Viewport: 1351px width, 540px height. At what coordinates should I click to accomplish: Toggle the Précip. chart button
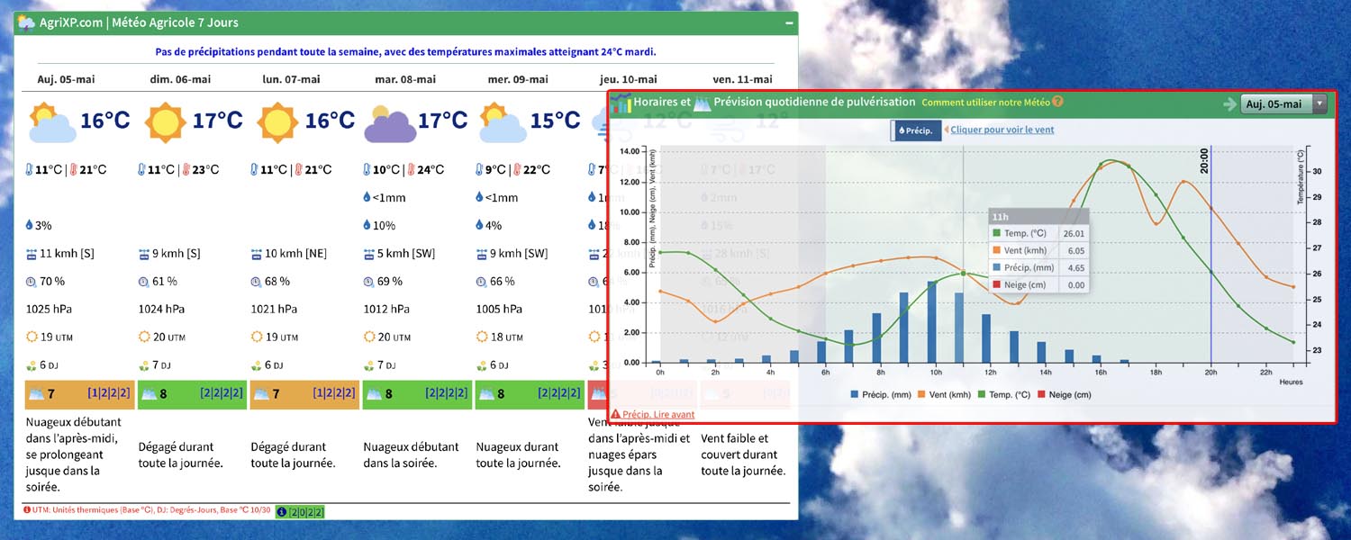click(916, 130)
